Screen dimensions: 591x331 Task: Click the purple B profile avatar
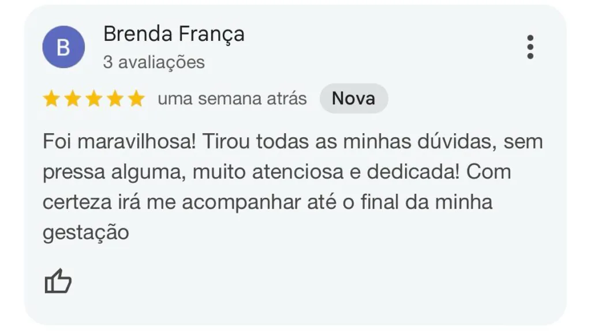(63, 47)
